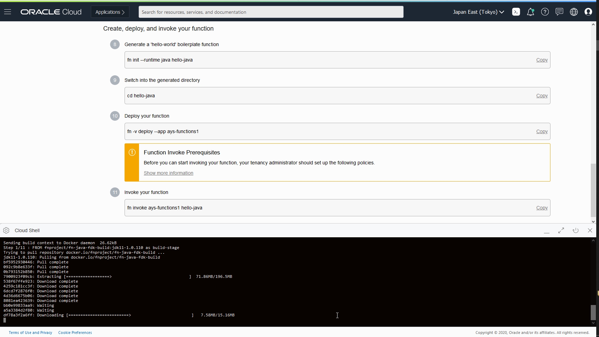Click the page scrollbar down arrow
The image size is (599, 337).
[x=593, y=221]
